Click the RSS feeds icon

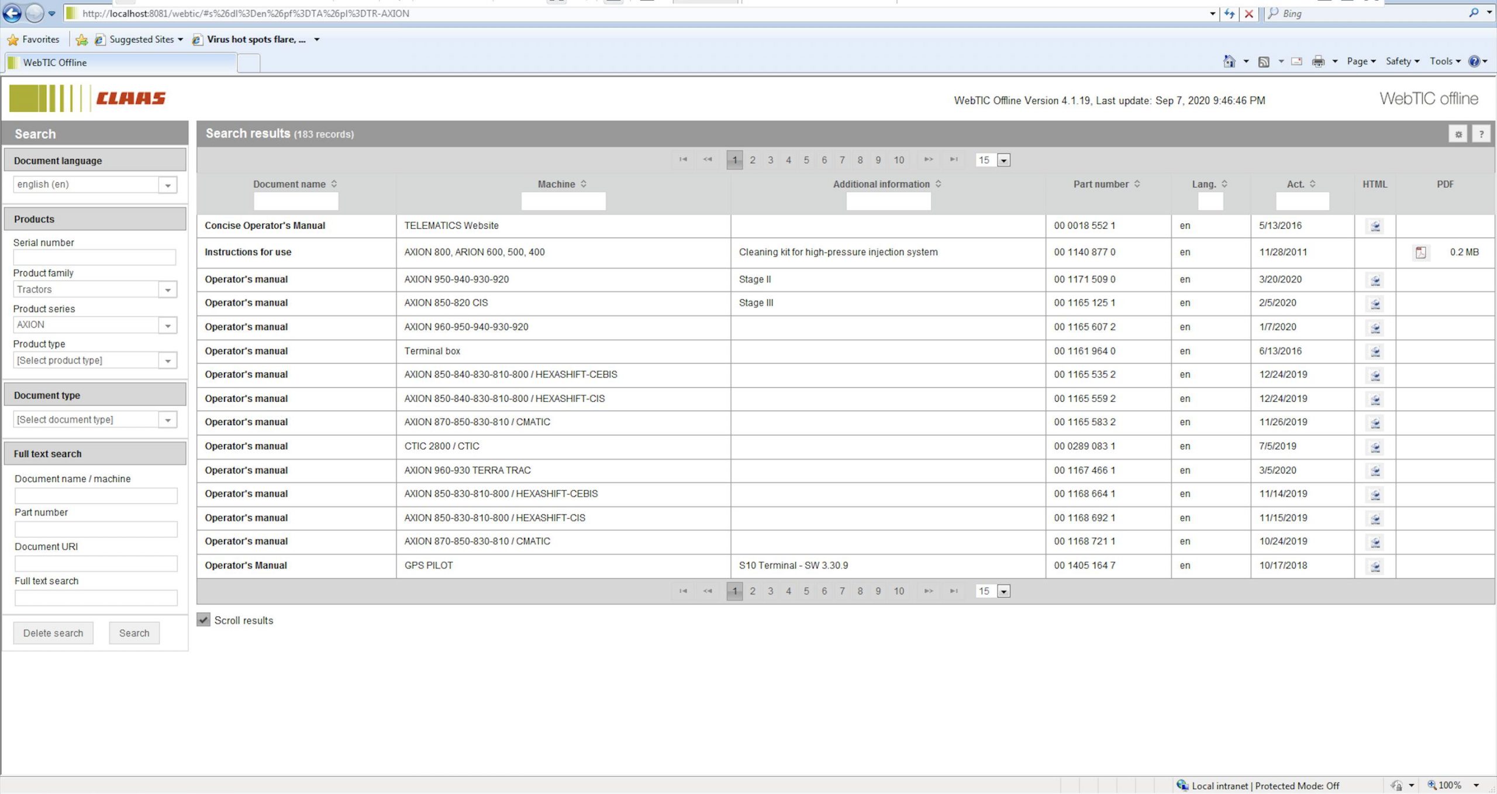(1264, 61)
